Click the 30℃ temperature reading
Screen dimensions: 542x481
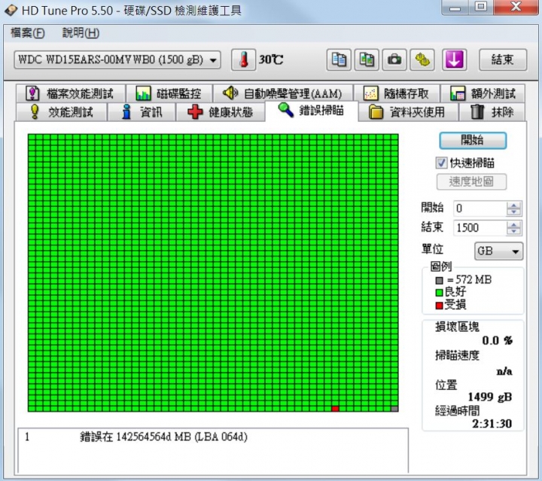click(271, 59)
